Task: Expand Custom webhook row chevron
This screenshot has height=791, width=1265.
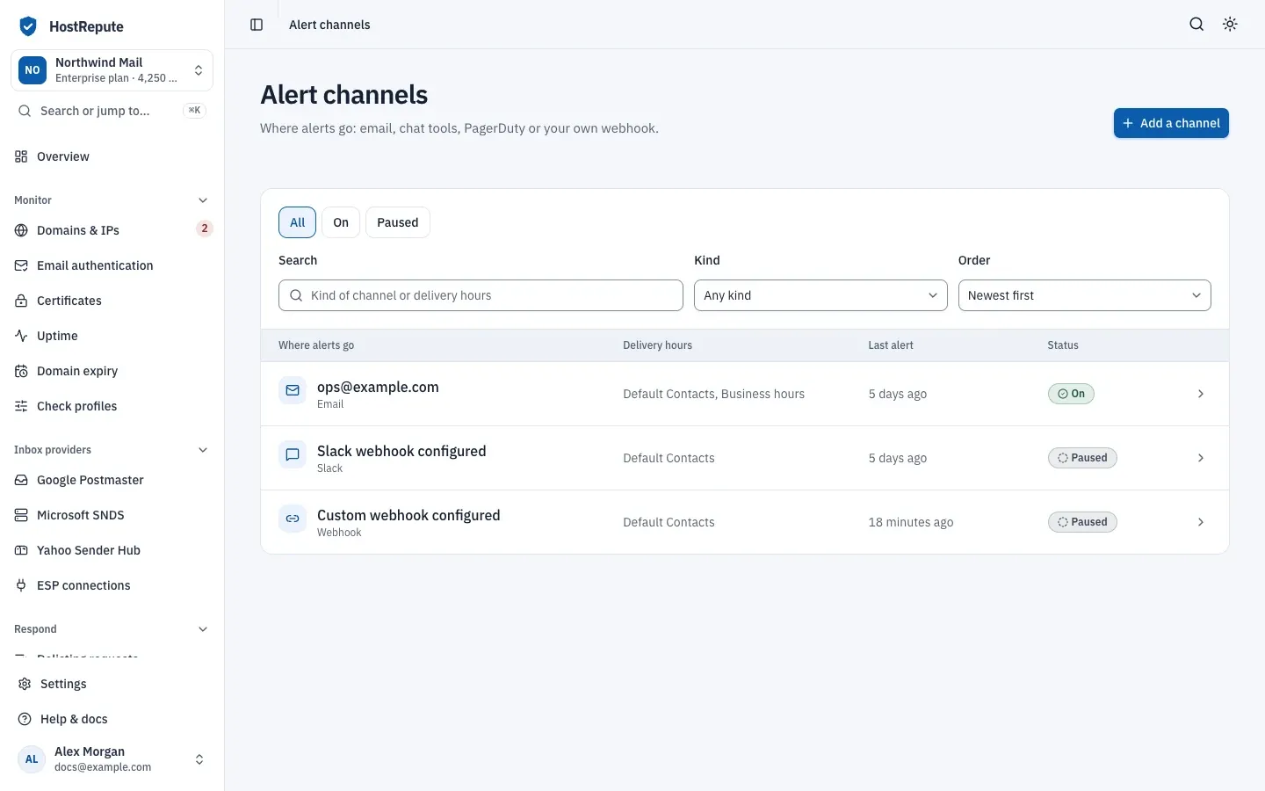Action: point(1201,522)
